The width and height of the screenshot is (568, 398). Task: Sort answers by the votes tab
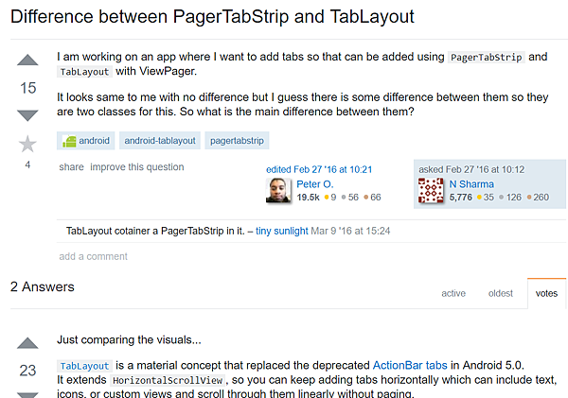click(546, 293)
